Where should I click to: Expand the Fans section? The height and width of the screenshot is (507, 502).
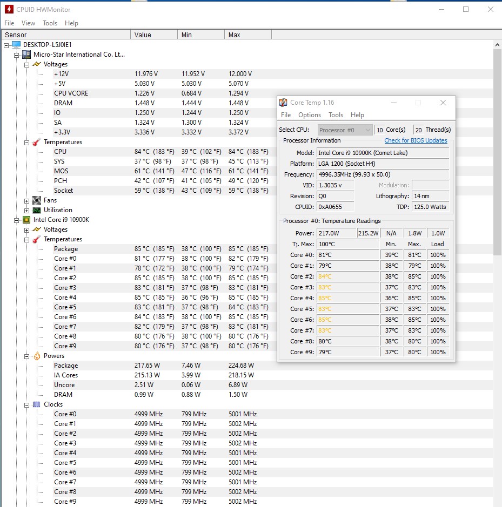(x=27, y=201)
